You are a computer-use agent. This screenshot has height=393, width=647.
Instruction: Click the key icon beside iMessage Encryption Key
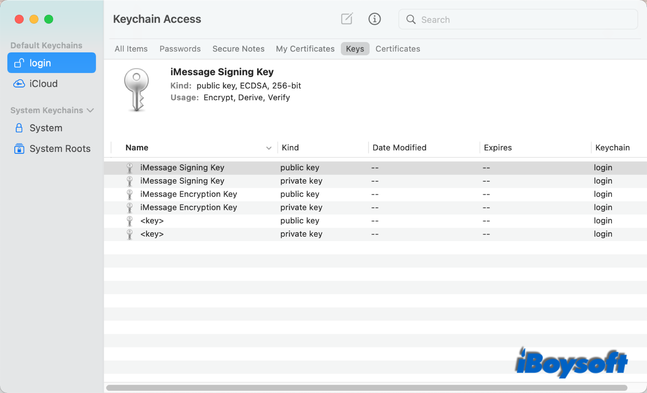[130, 194]
